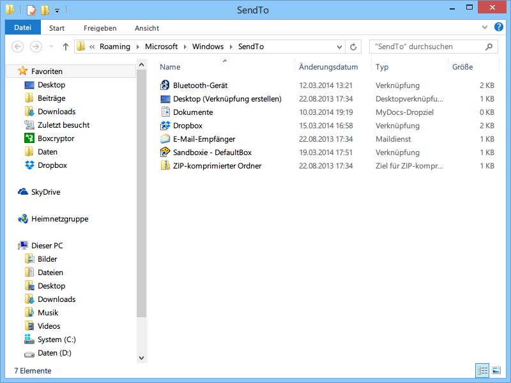Open the Datei menu tab
Screen dimensions: 511x383
tap(23, 27)
